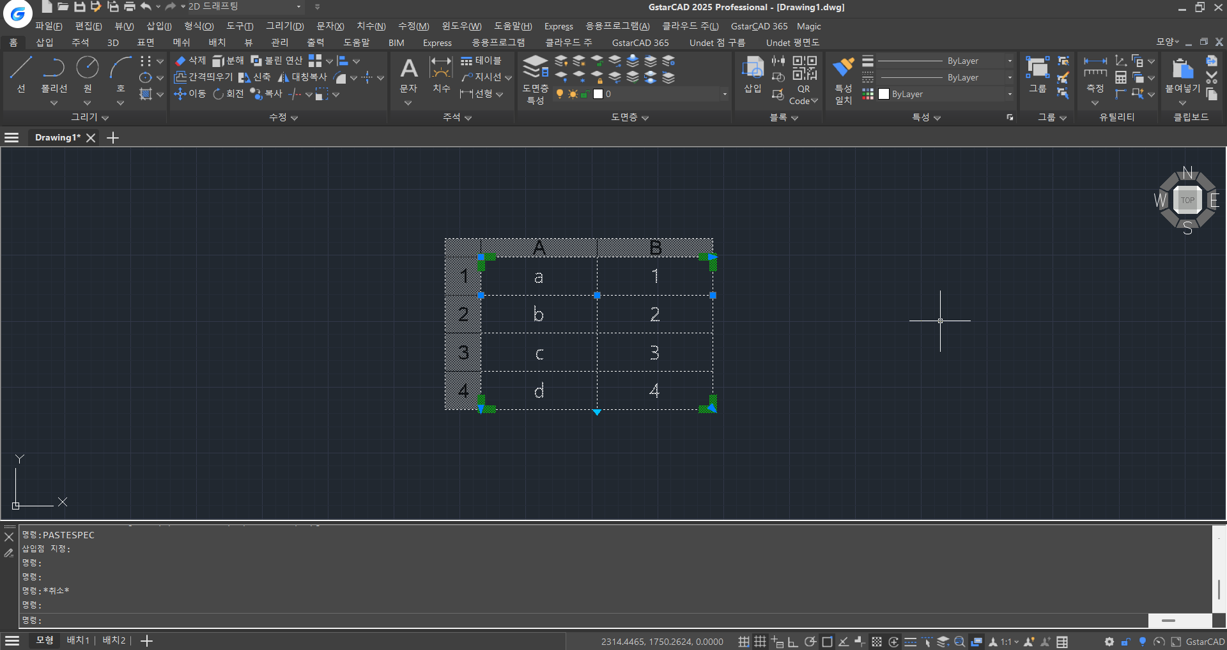The image size is (1227, 650).
Task: Click the Table (테이블) tool
Action: pos(481,61)
